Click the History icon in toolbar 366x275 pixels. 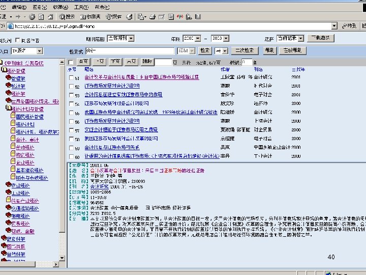(x=129, y=17)
